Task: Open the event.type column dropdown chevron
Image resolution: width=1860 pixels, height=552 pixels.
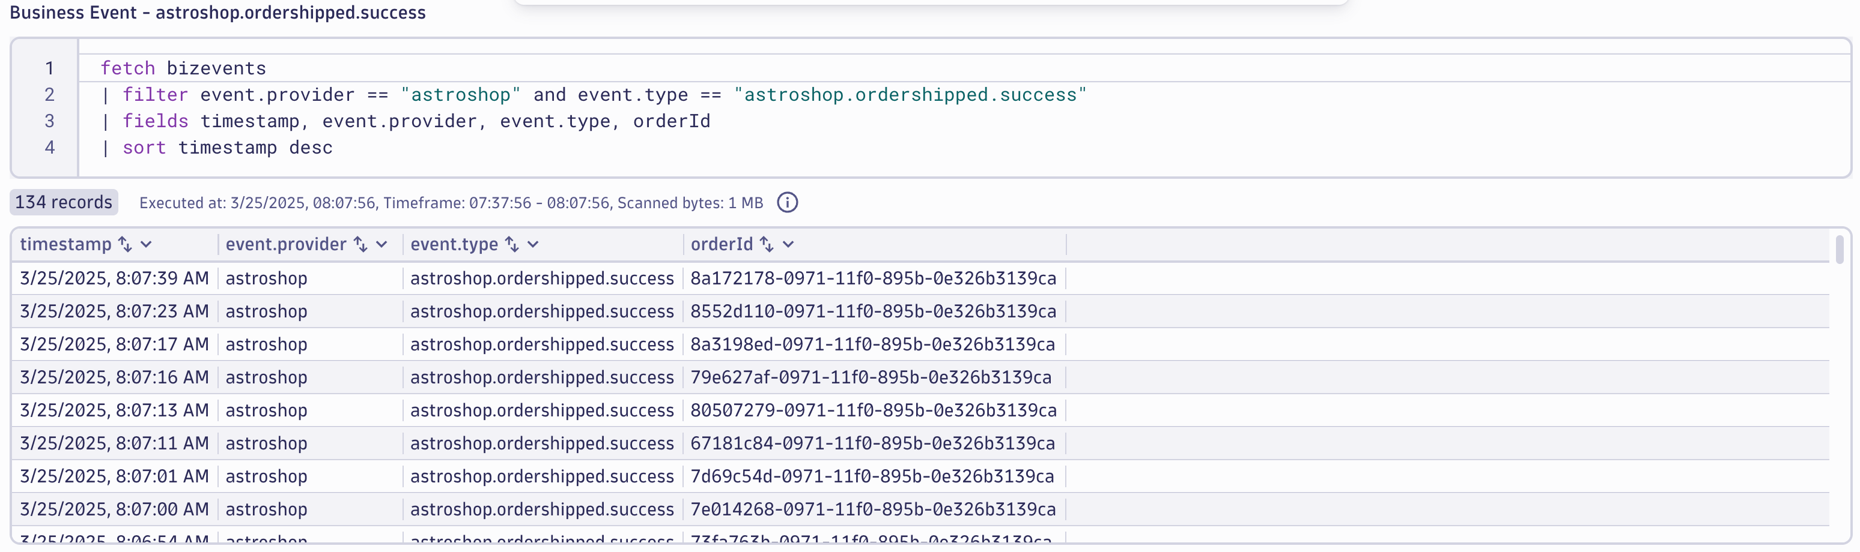Action: pyautogui.click(x=533, y=245)
